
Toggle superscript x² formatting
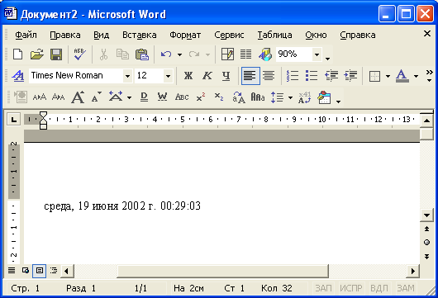pos(201,97)
